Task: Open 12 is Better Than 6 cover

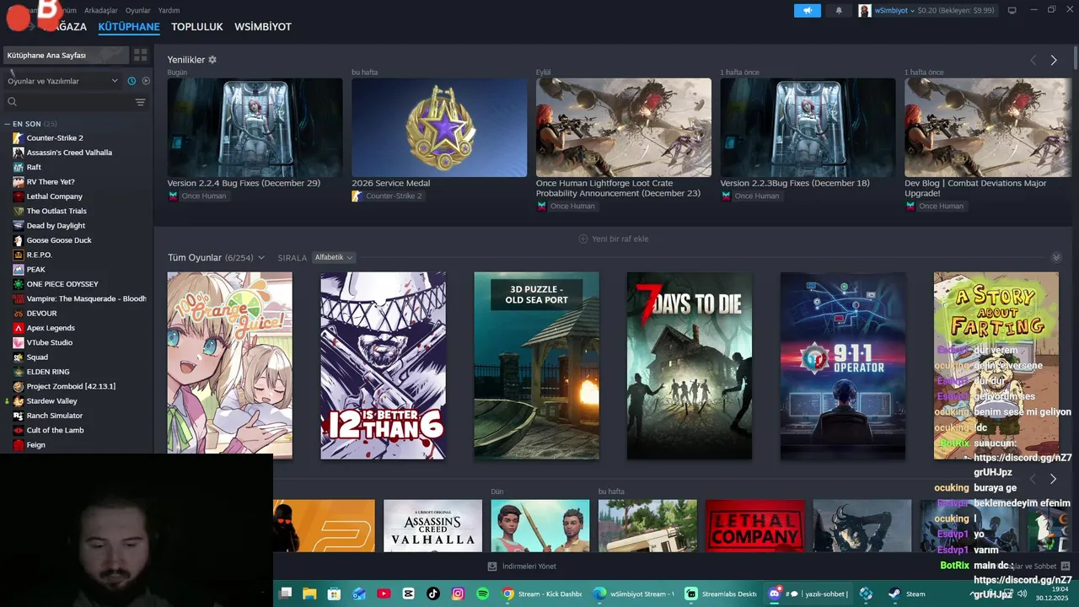Action: 383,365
